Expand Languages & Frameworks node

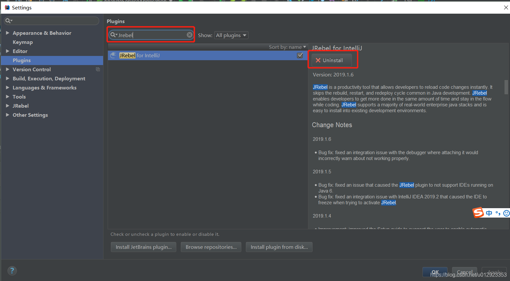8,87
